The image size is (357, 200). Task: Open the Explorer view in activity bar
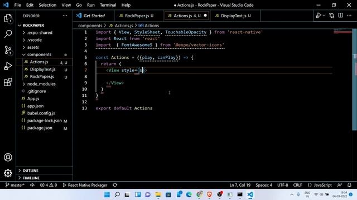(8, 18)
